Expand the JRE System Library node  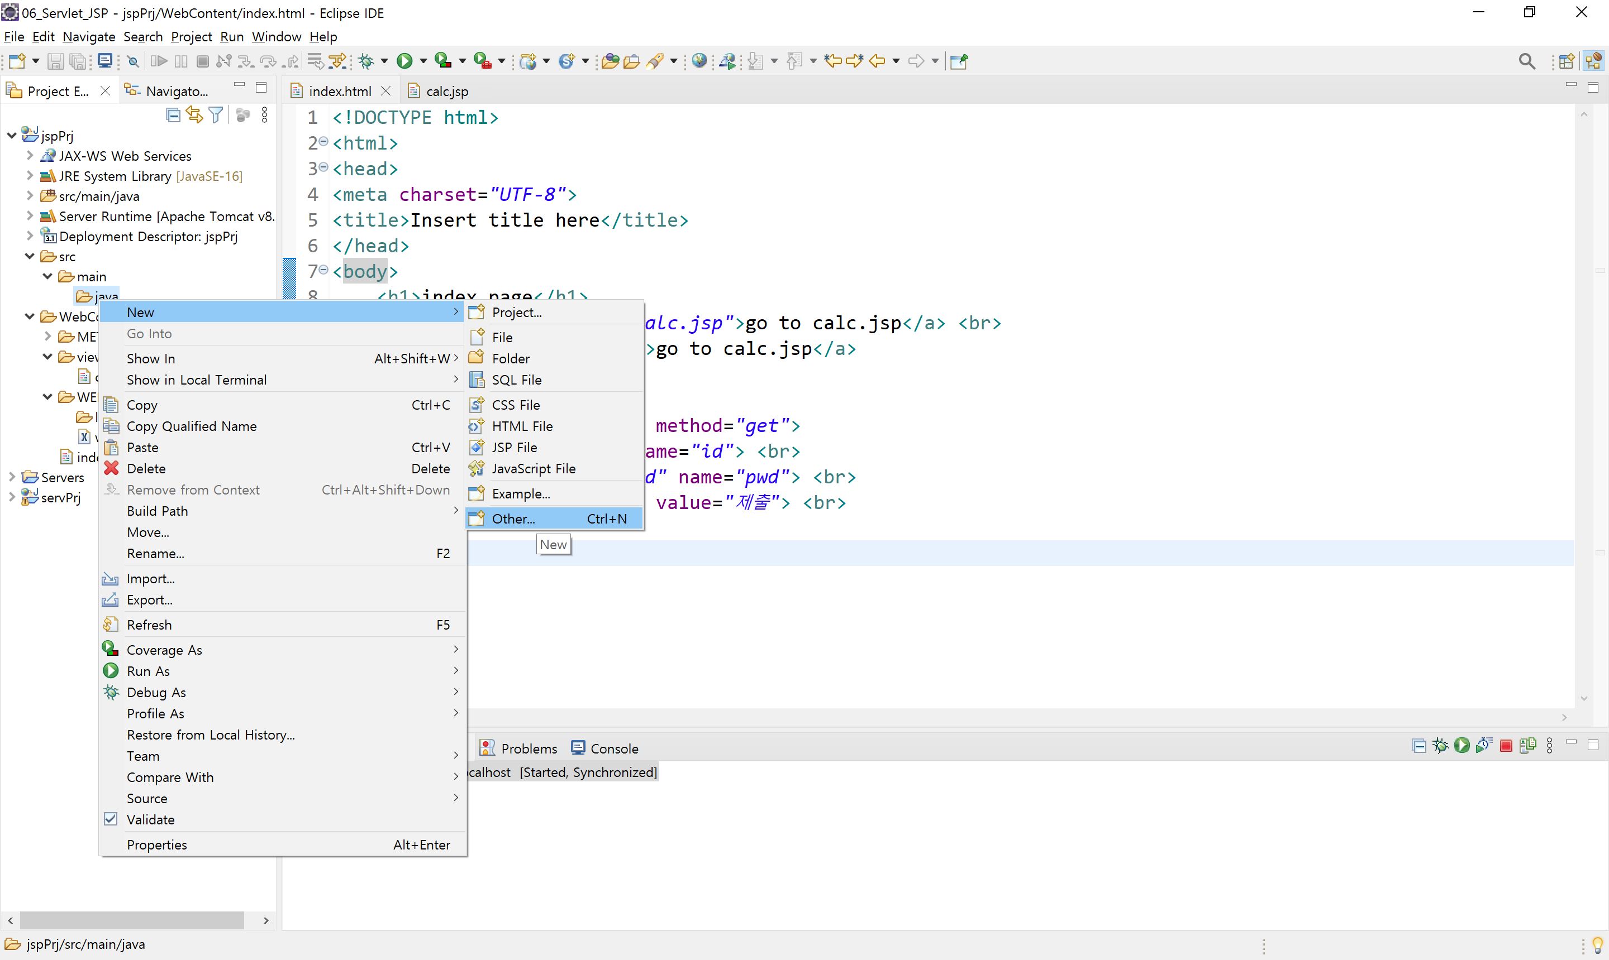click(29, 175)
